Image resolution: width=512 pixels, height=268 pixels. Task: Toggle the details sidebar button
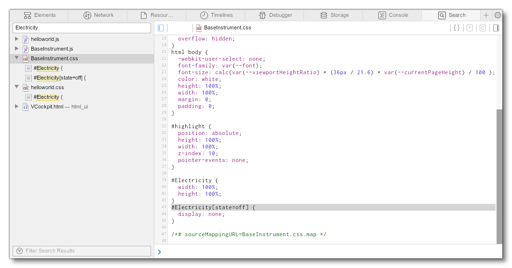pos(496,27)
